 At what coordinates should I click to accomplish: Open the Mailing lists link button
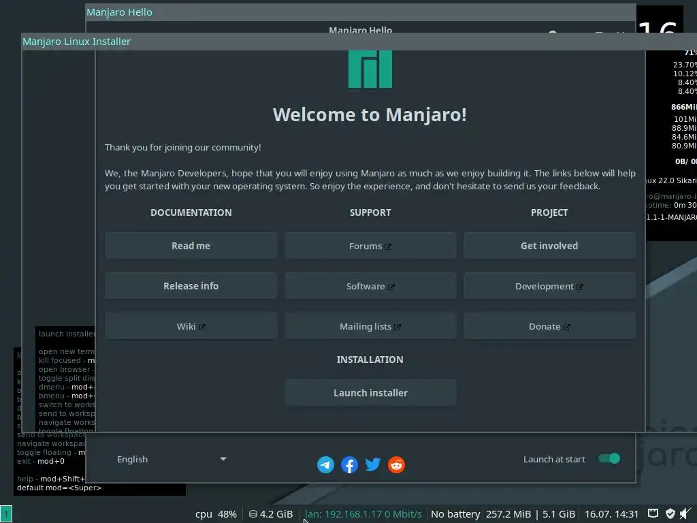click(370, 326)
